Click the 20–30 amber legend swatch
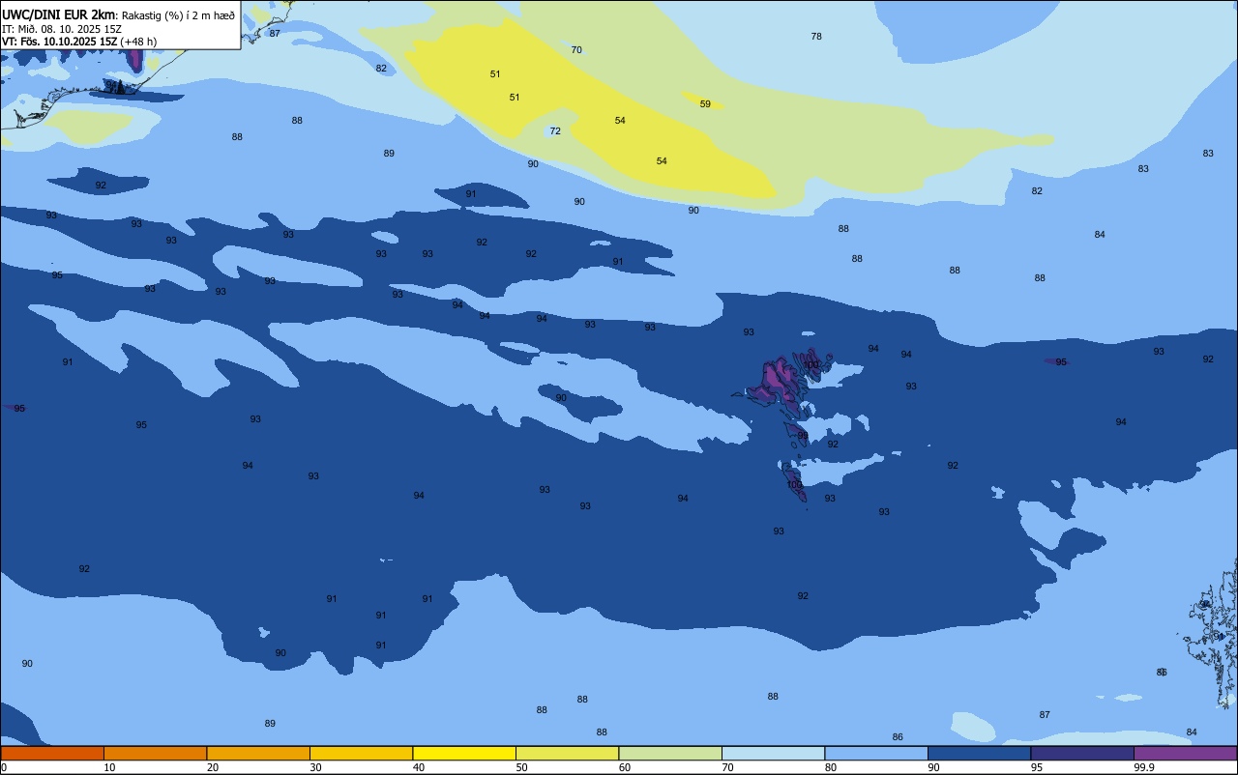 point(258,753)
